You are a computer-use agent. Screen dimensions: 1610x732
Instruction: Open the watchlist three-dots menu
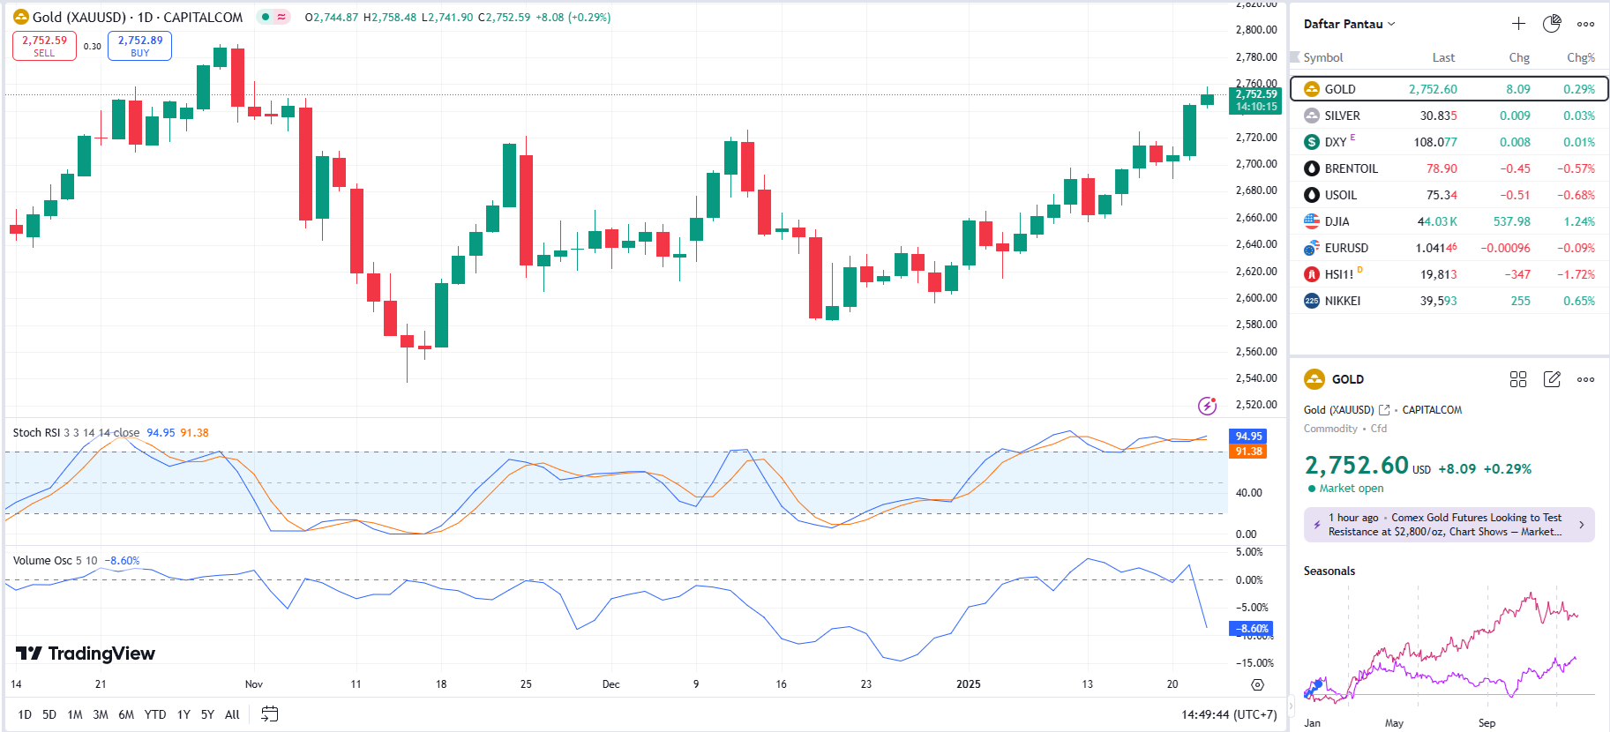1585,24
